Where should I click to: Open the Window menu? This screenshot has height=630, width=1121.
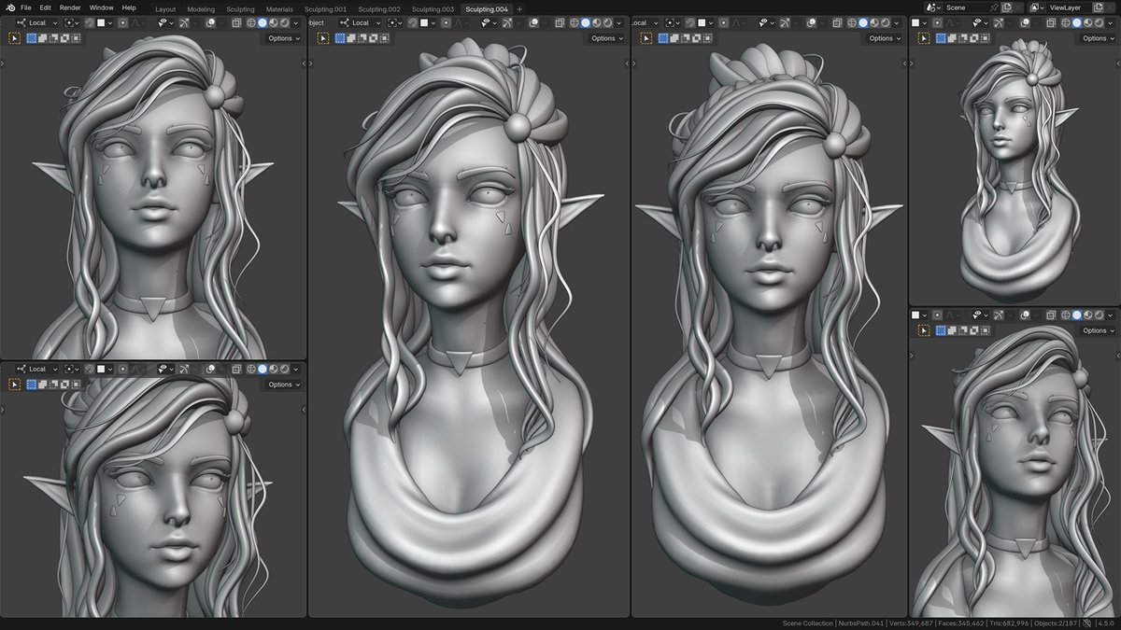click(102, 7)
